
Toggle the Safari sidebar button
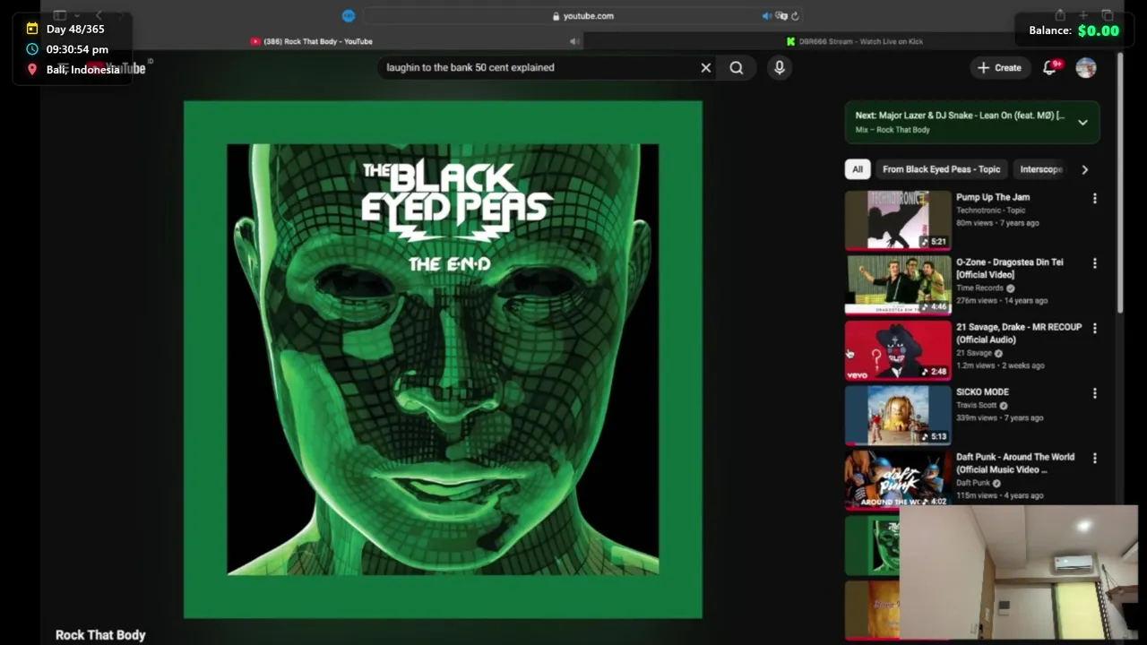pos(59,15)
